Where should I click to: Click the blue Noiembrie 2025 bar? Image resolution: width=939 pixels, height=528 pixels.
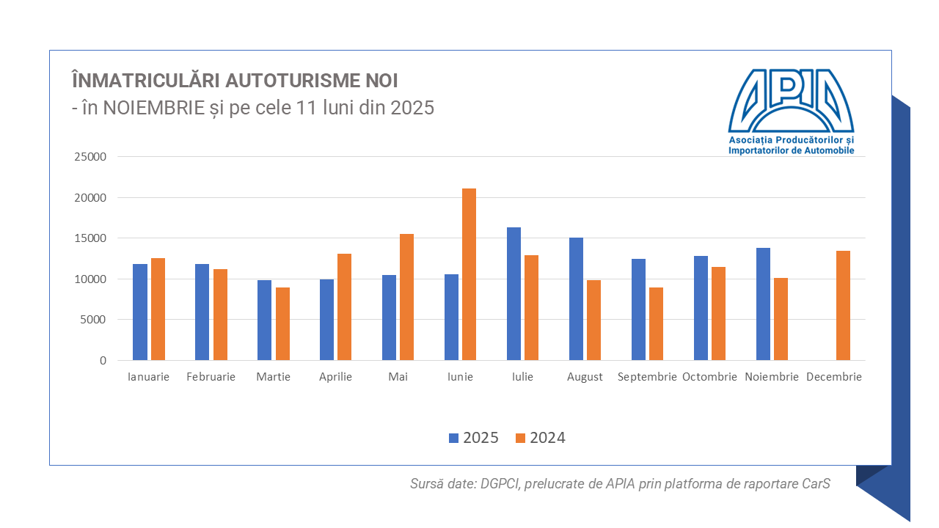coord(763,304)
